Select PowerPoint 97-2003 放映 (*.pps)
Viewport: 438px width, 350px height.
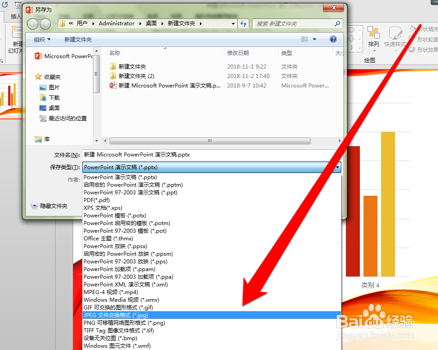coord(212,262)
